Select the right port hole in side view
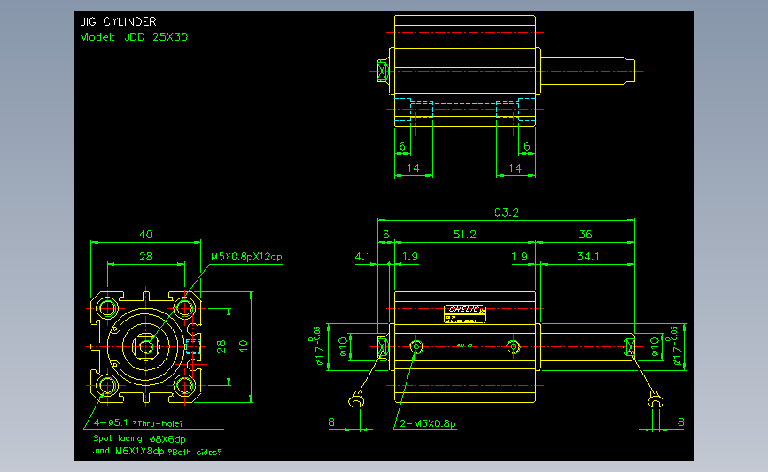This screenshot has width=768, height=472. (513, 346)
